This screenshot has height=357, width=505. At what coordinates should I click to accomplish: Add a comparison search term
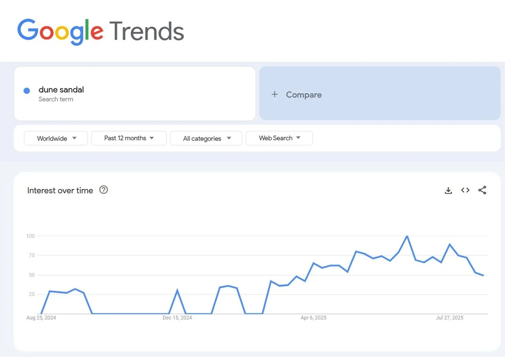tap(304, 95)
